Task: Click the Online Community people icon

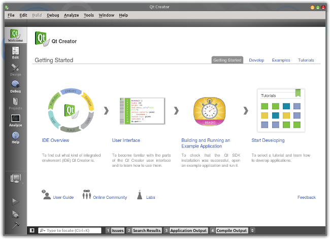Action: point(86,194)
